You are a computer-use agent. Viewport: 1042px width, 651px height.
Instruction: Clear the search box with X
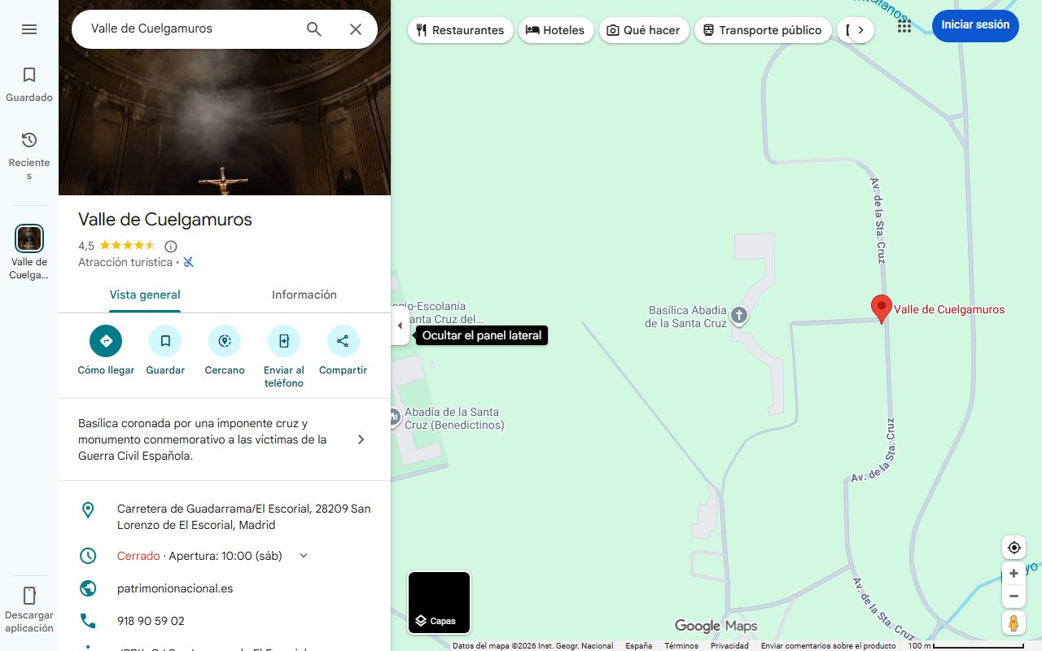(356, 29)
